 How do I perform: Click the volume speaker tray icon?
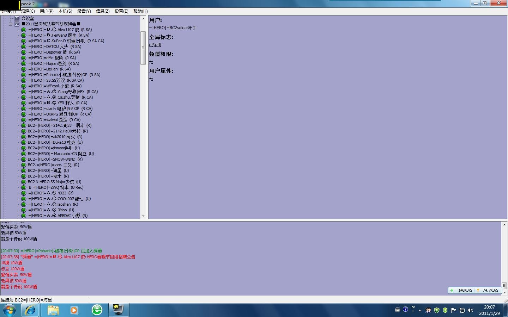click(471, 310)
